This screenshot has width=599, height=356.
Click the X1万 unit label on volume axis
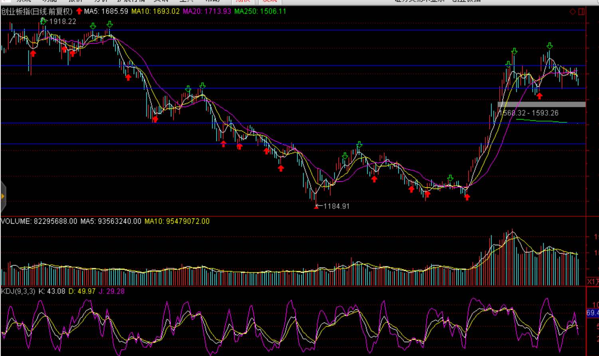coord(592,281)
